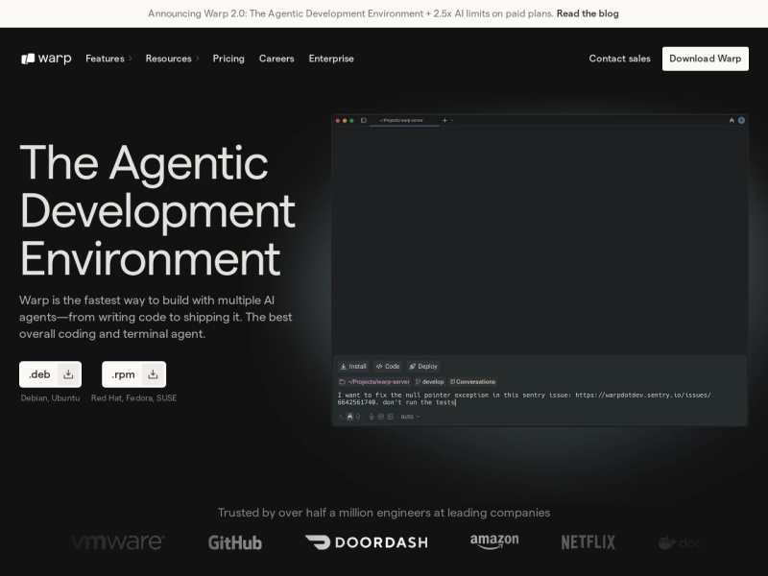Screen dimensions: 768x576
Task: Click the GitHub logo
Action: [235, 542]
